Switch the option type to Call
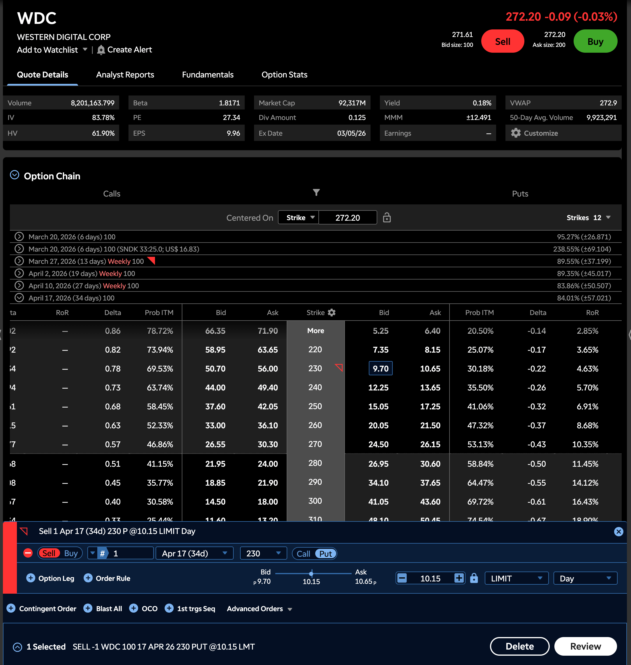The width and height of the screenshot is (631, 665). click(303, 553)
